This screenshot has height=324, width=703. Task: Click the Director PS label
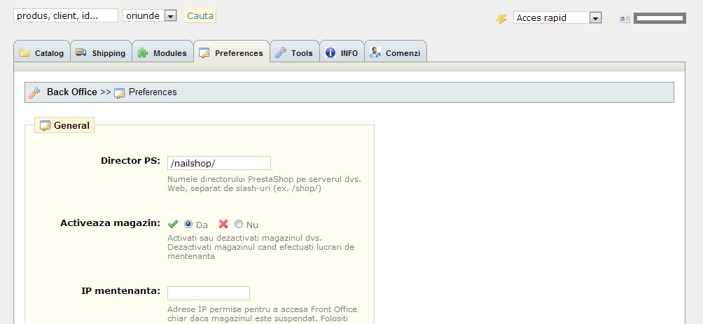tap(130, 160)
